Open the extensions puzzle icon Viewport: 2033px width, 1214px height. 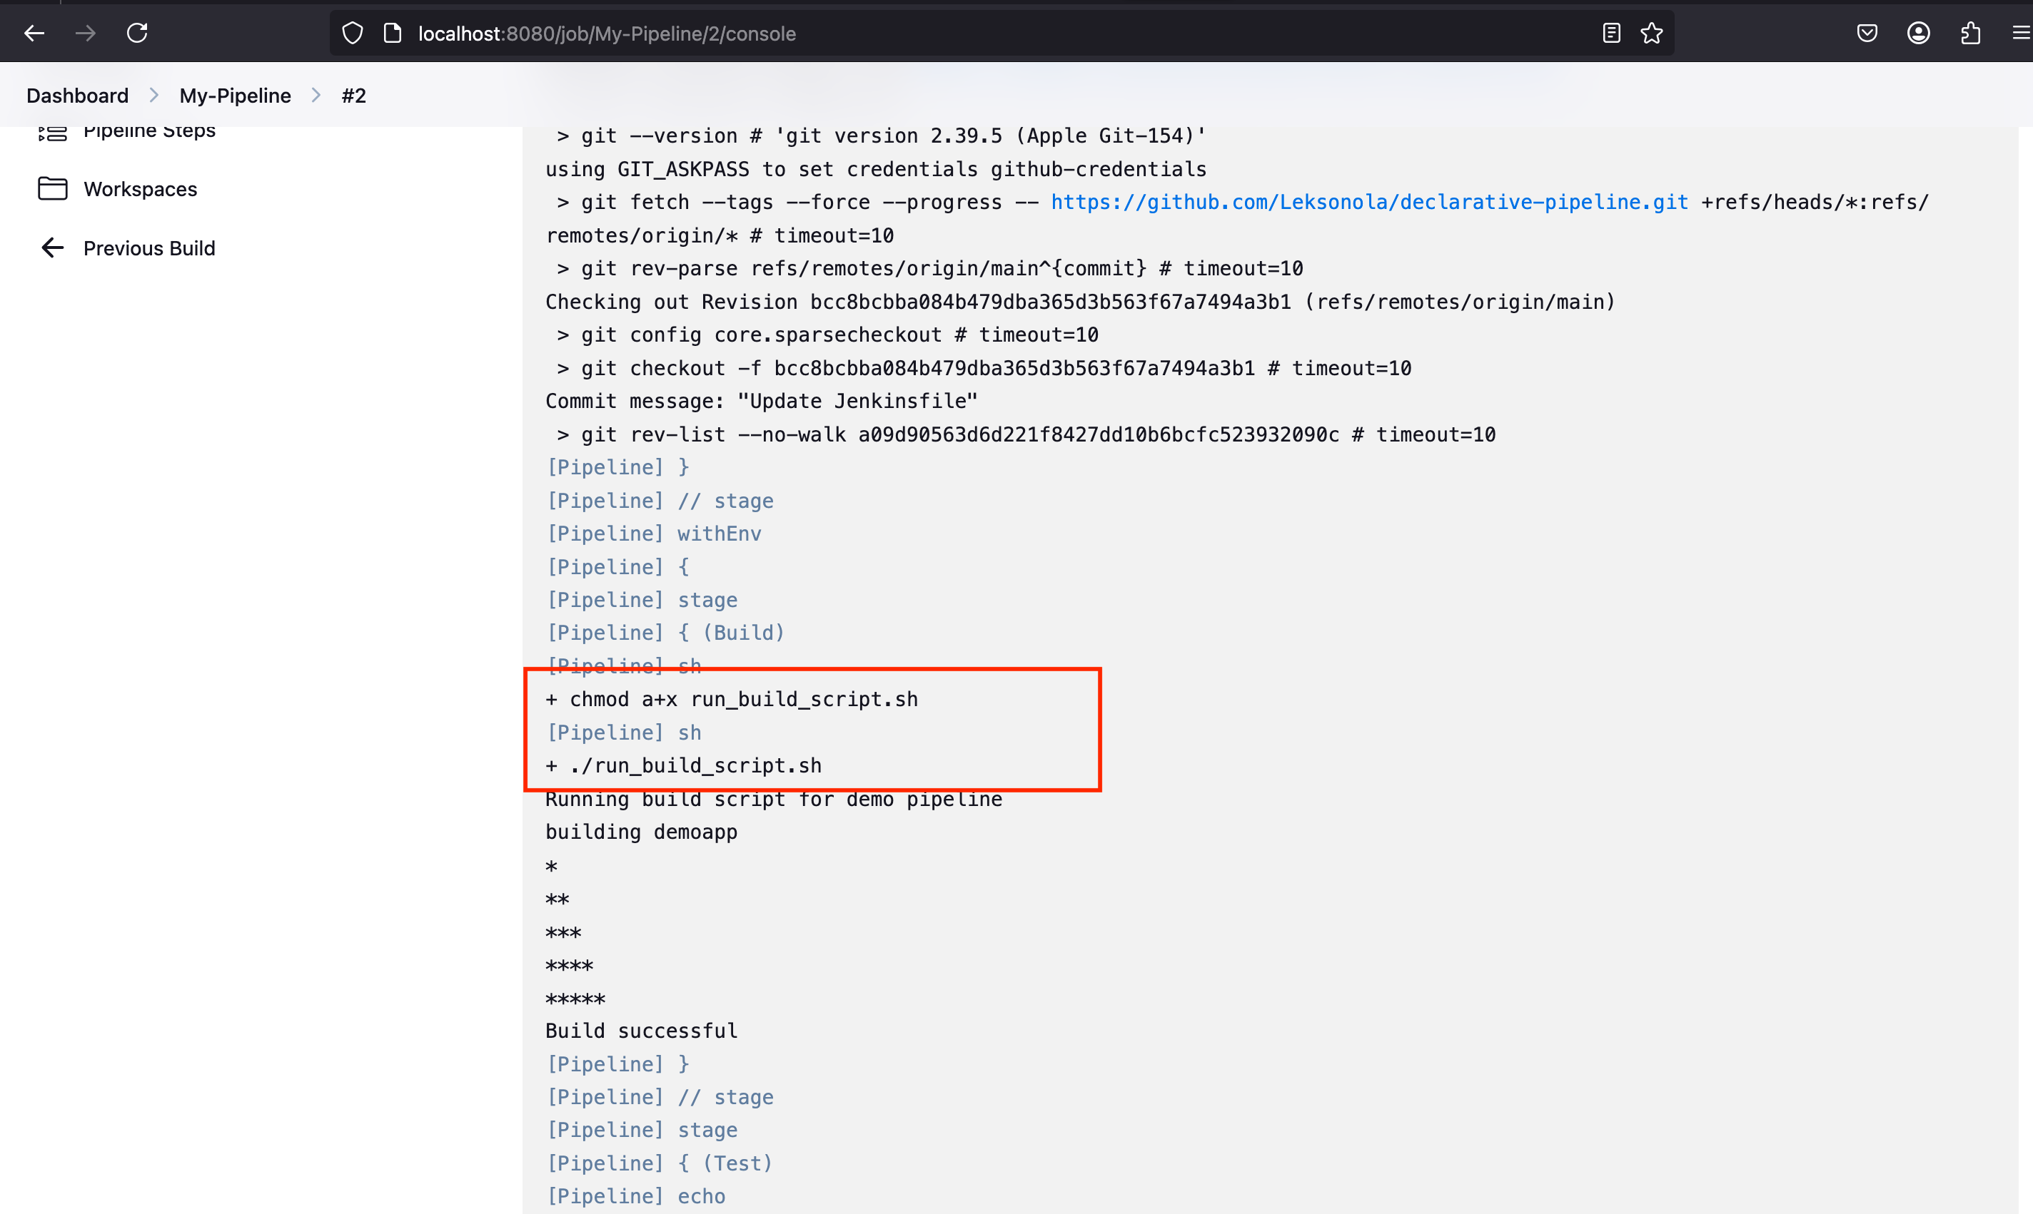(1971, 34)
